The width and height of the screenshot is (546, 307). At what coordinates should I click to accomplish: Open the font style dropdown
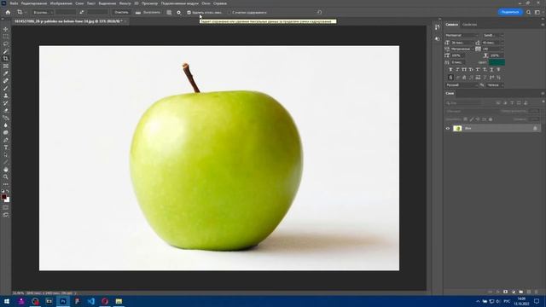[x=493, y=36]
